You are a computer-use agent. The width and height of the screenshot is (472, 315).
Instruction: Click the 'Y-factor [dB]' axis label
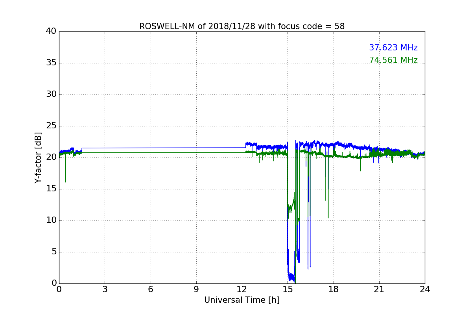click(38, 157)
